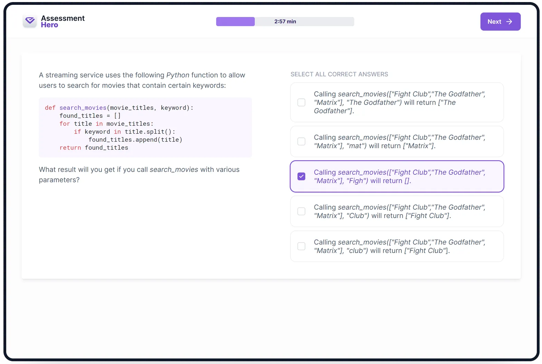Click the search_movies Python code block

click(x=145, y=127)
